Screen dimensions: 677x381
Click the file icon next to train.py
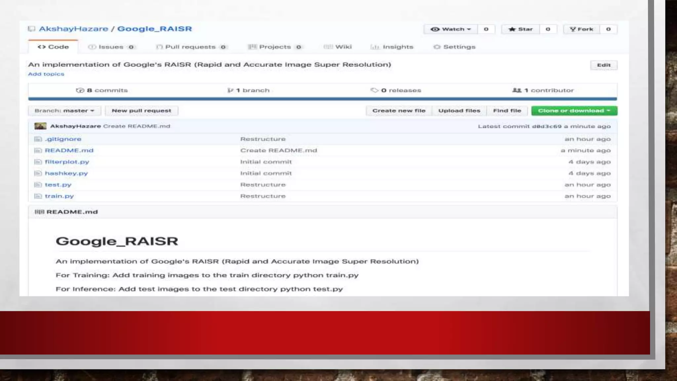coord(38,196)
